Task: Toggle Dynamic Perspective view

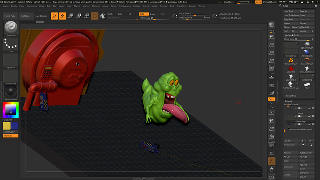Action: click(271, 68)
